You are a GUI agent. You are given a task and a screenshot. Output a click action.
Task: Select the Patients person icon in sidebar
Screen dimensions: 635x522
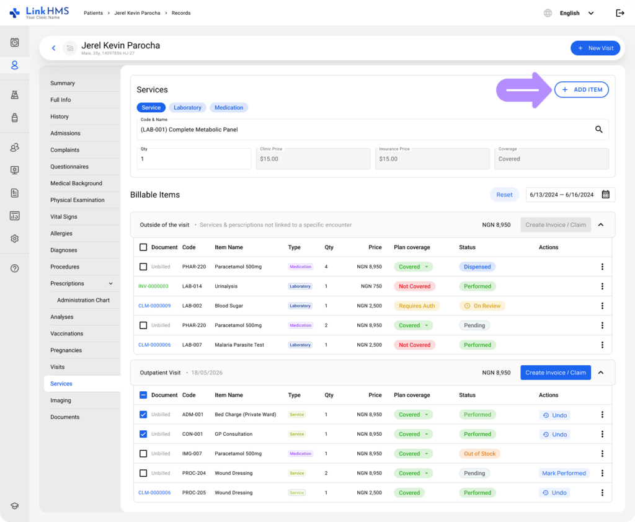(15, 65)
